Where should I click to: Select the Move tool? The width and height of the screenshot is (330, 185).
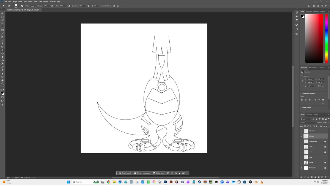(2, 13)
